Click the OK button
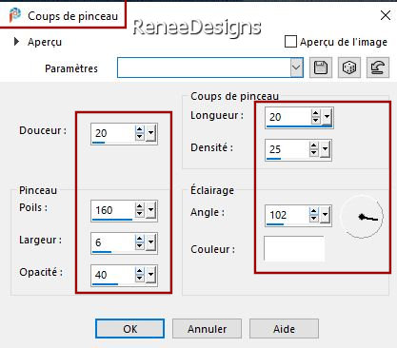 tap(129, 329)
